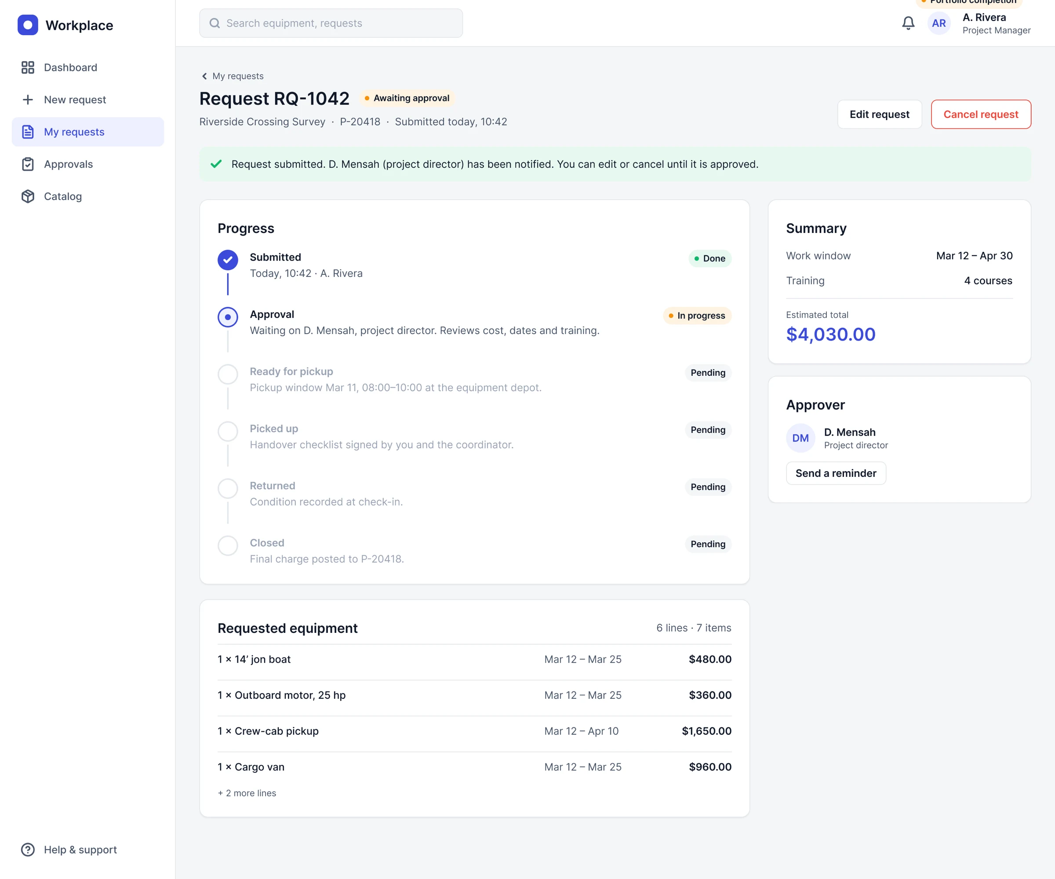Click the magnifier icon in search bar
The height and width of the screenshot is (879, 1055).
(x=215, y=23)
